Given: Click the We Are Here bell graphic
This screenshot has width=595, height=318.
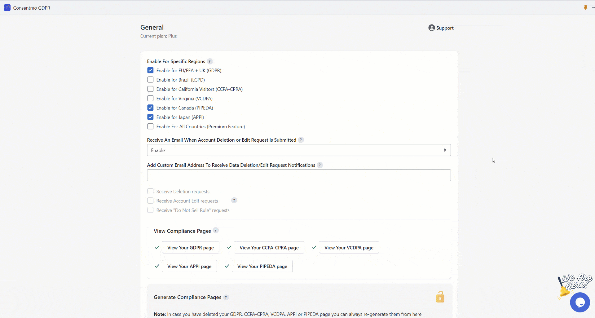Looking at the screenshot, I should click(x=574, y=285).
